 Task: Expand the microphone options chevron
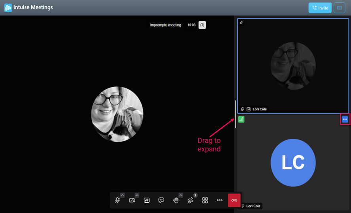(122, 195)
